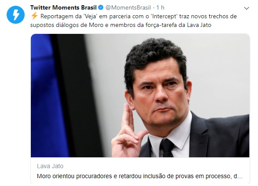Visit the @MomentsBrasil handle link

pyautogui.click(x=128, y=7)
